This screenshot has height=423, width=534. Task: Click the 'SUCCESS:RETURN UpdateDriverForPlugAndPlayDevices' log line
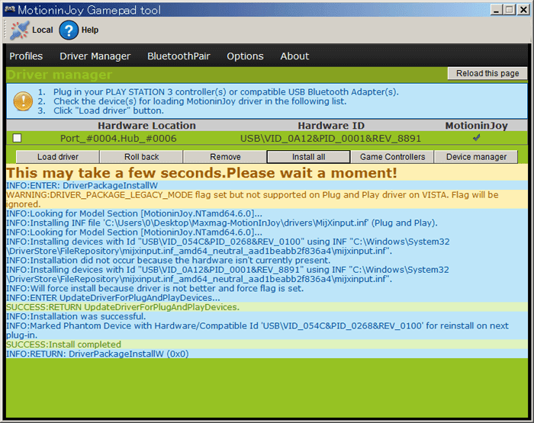pyautogui.click(x=267, y=307)
